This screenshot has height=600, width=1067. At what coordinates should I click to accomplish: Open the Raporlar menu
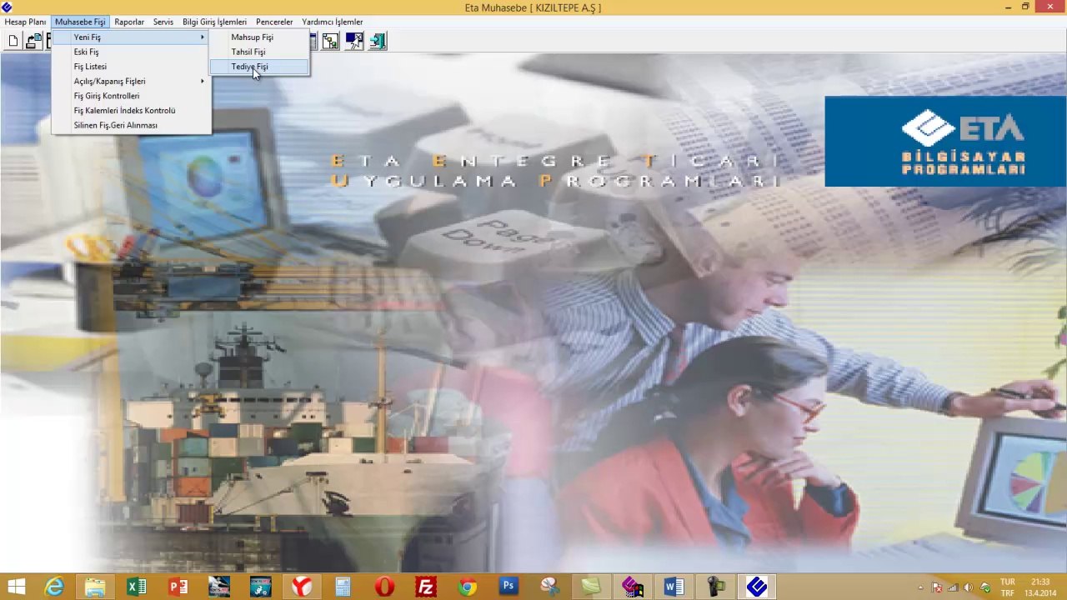tap(129, 22)
